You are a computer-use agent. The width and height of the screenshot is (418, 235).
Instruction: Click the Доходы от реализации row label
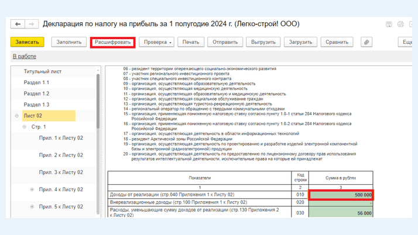tap(172, 195)
